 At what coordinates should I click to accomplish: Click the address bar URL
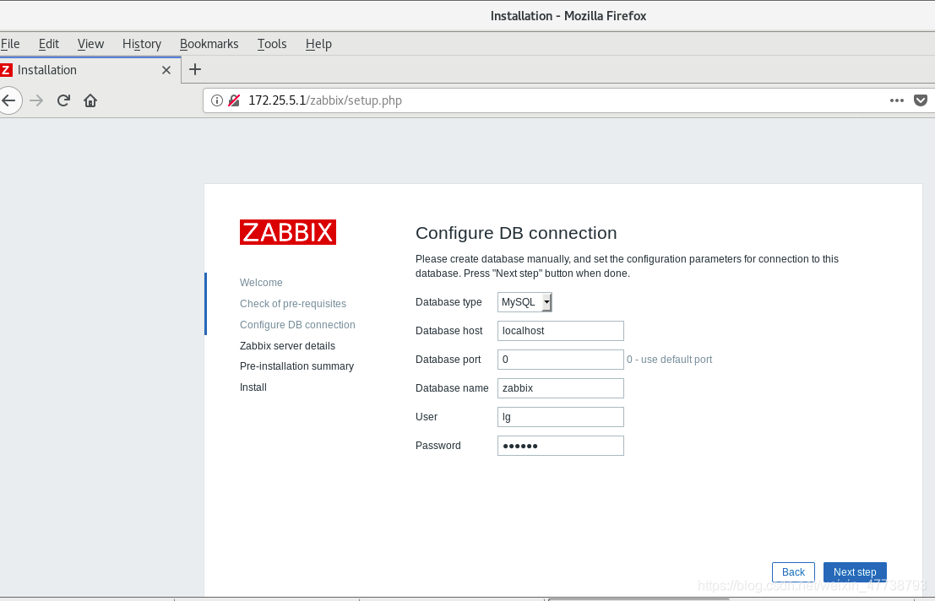[x=325, y=100]
